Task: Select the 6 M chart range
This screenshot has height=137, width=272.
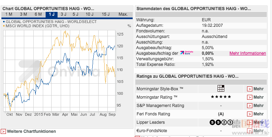Action: [38, 14]
